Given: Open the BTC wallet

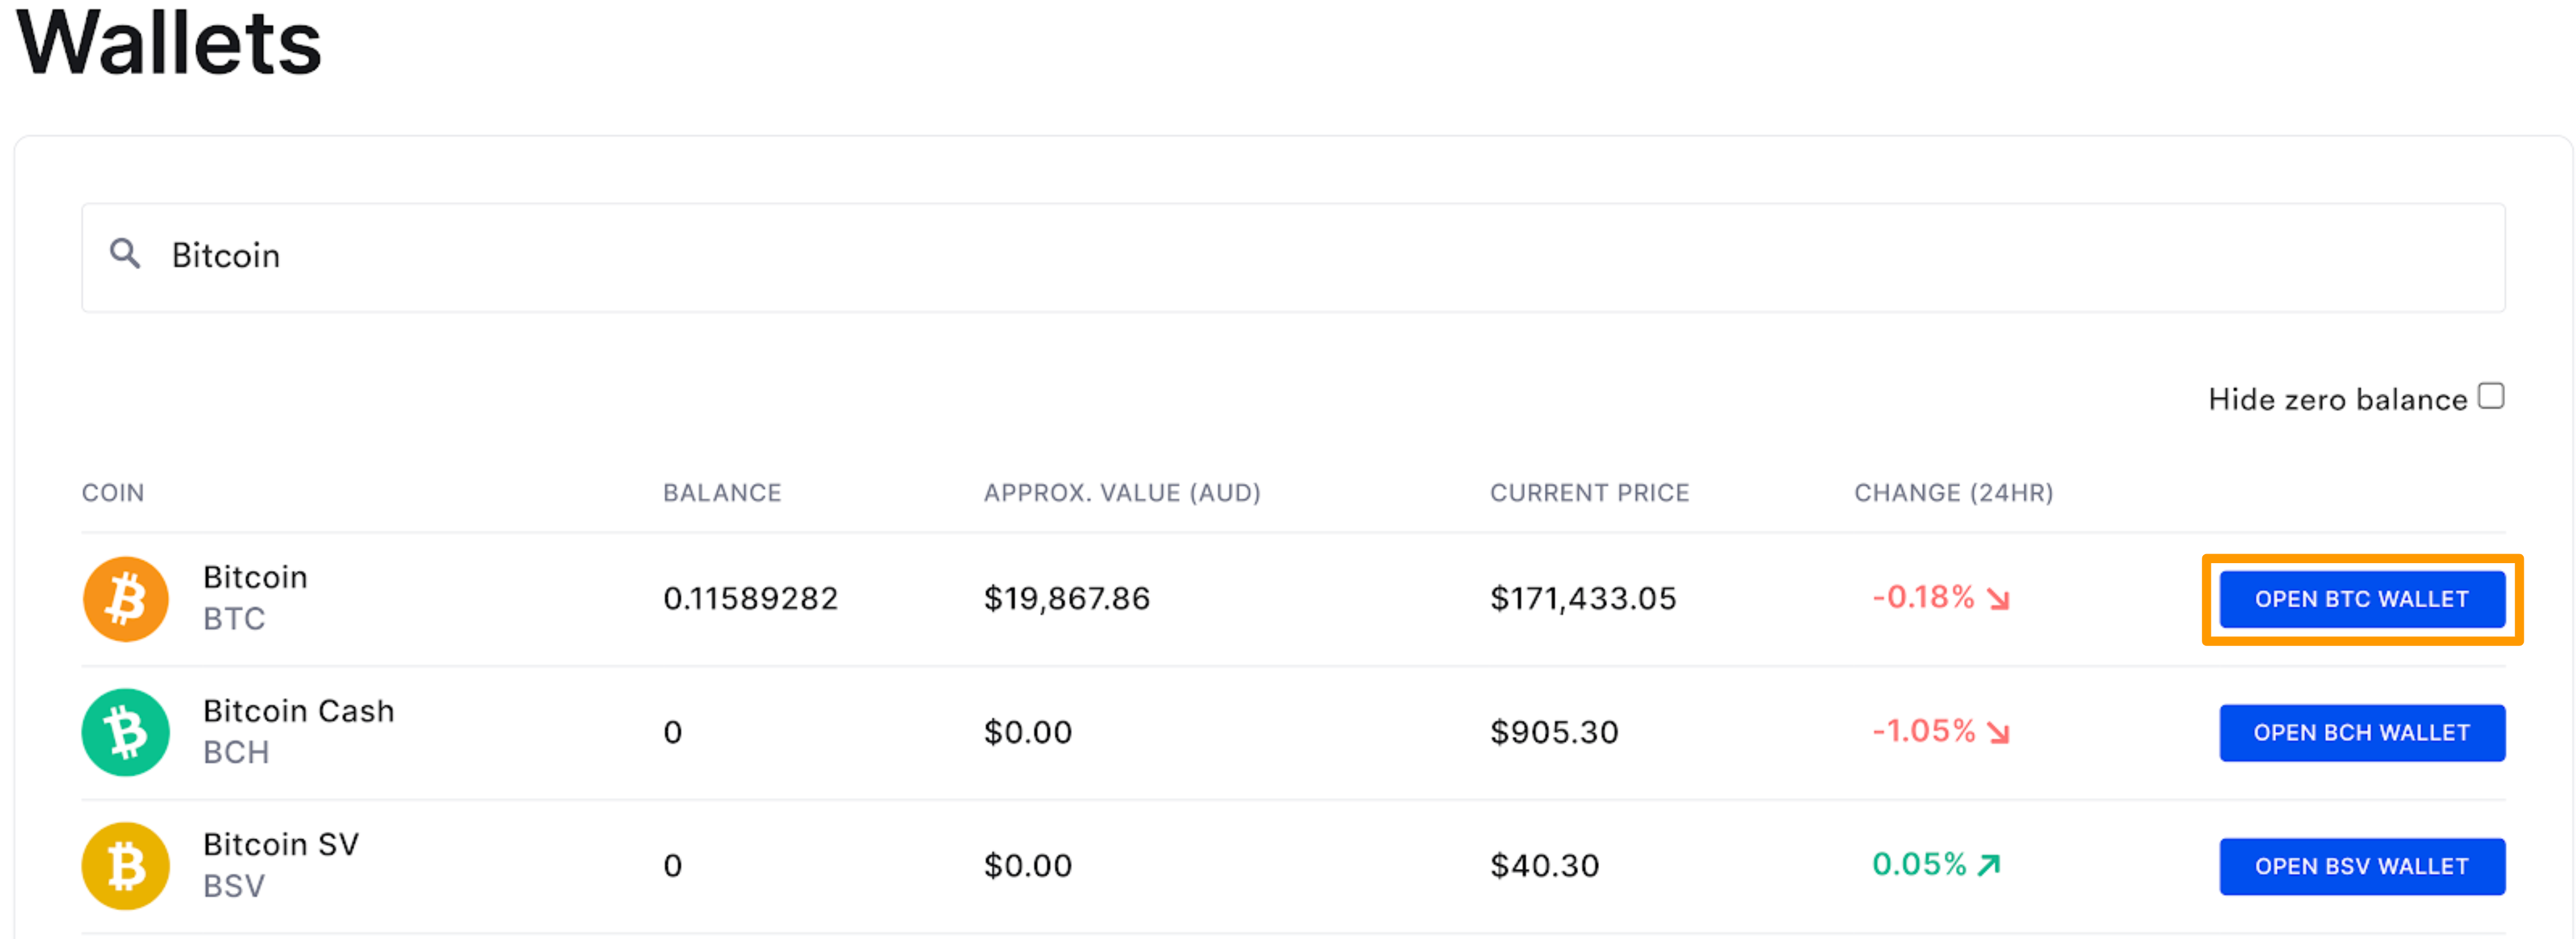Looking at the screenshot, I should (x=2362, y=599).
